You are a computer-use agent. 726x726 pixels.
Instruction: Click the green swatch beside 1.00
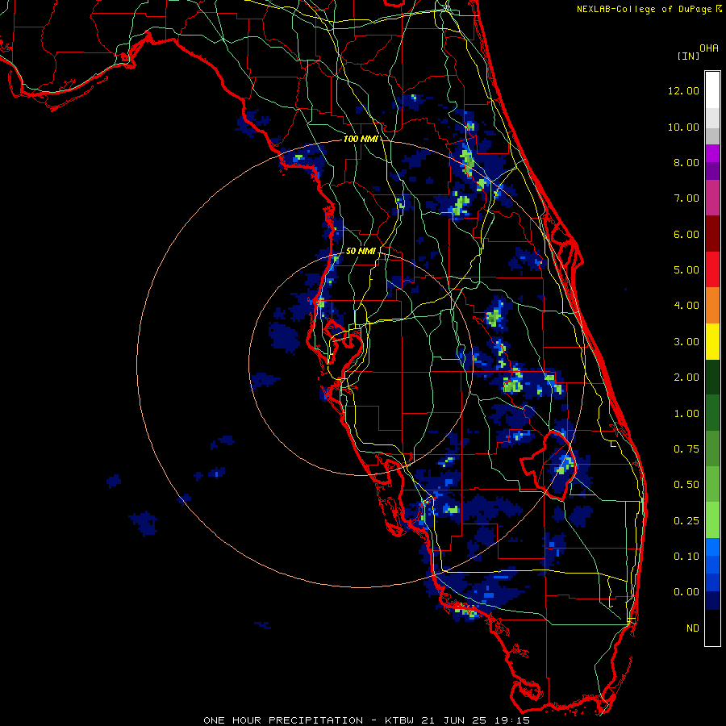[x=712, y=413]
